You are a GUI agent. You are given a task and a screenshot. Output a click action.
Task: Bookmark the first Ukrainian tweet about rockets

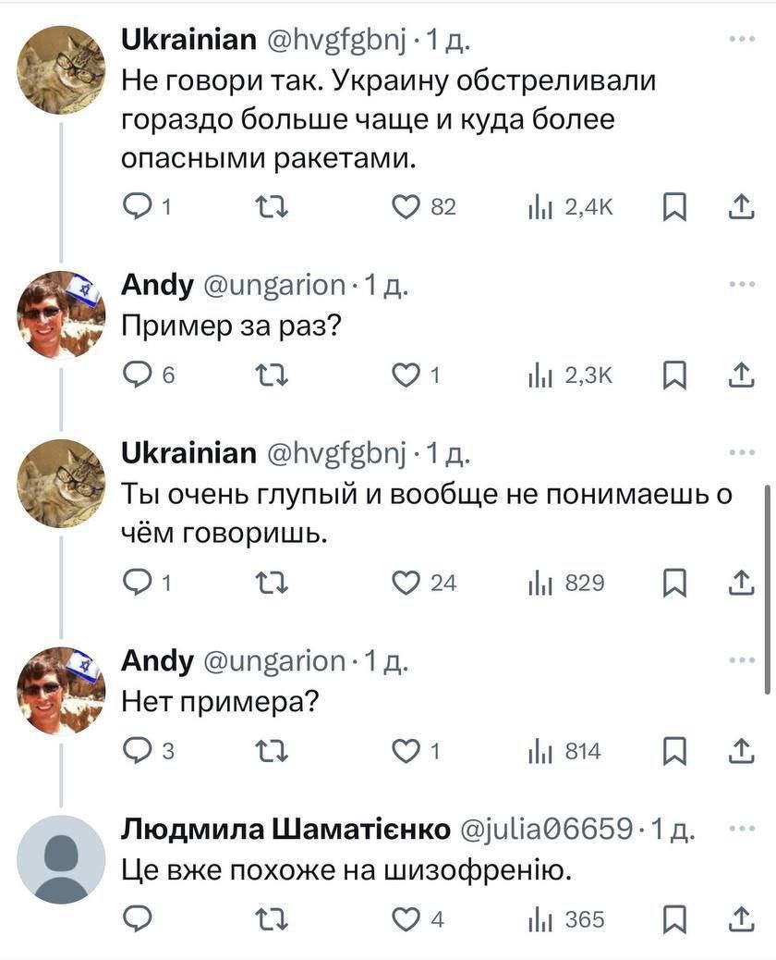tap(675, 208)
